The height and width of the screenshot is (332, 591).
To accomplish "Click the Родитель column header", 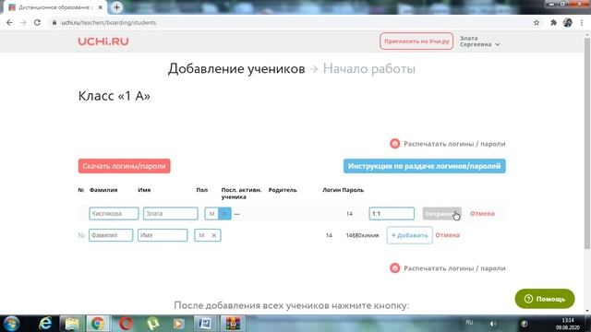I will (x=283, y=190).
